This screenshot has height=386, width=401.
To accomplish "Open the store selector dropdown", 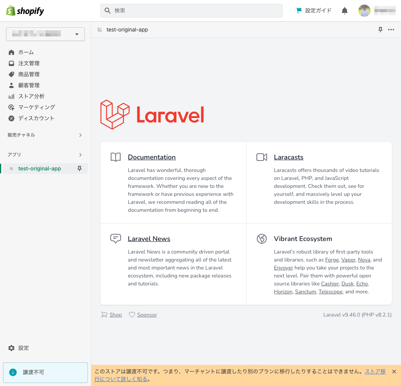I will tap(45, 34).
